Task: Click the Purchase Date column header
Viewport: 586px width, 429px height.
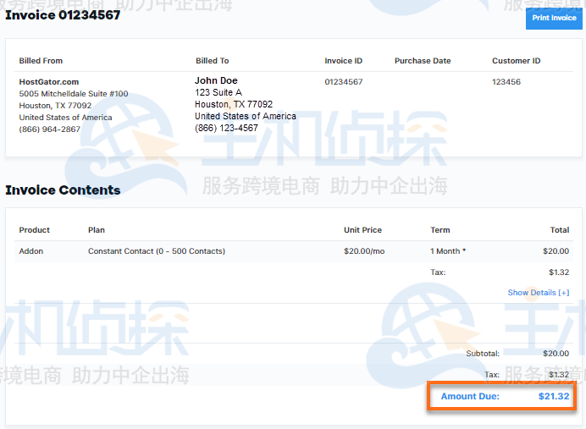Action: tap(422, 61)
